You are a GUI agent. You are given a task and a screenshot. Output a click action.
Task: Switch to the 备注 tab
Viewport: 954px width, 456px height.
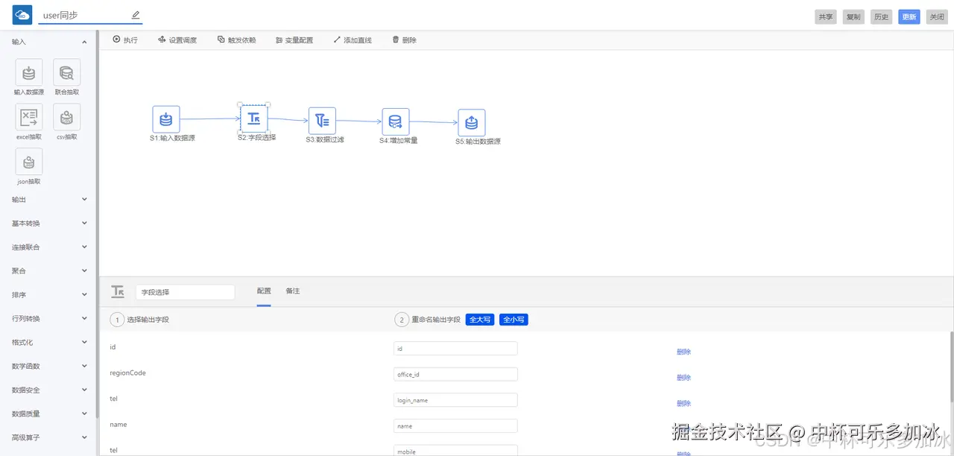(293, 291)
